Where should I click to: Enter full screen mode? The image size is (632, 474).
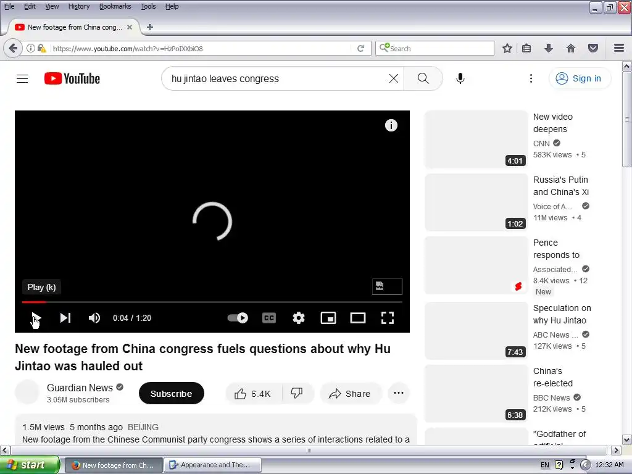[388, 318]
